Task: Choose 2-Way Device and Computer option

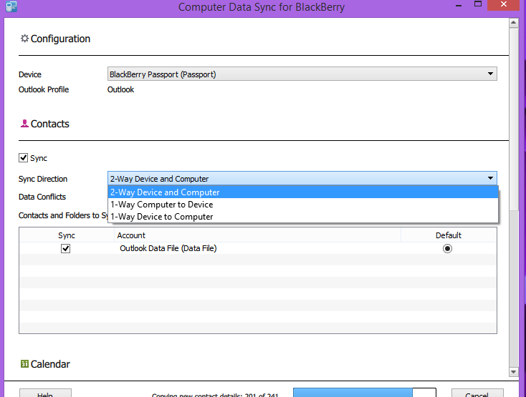Action: 303,192
